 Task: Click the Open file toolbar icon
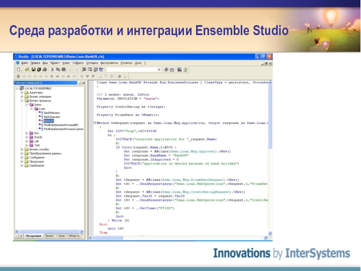(x=27, y=70)
